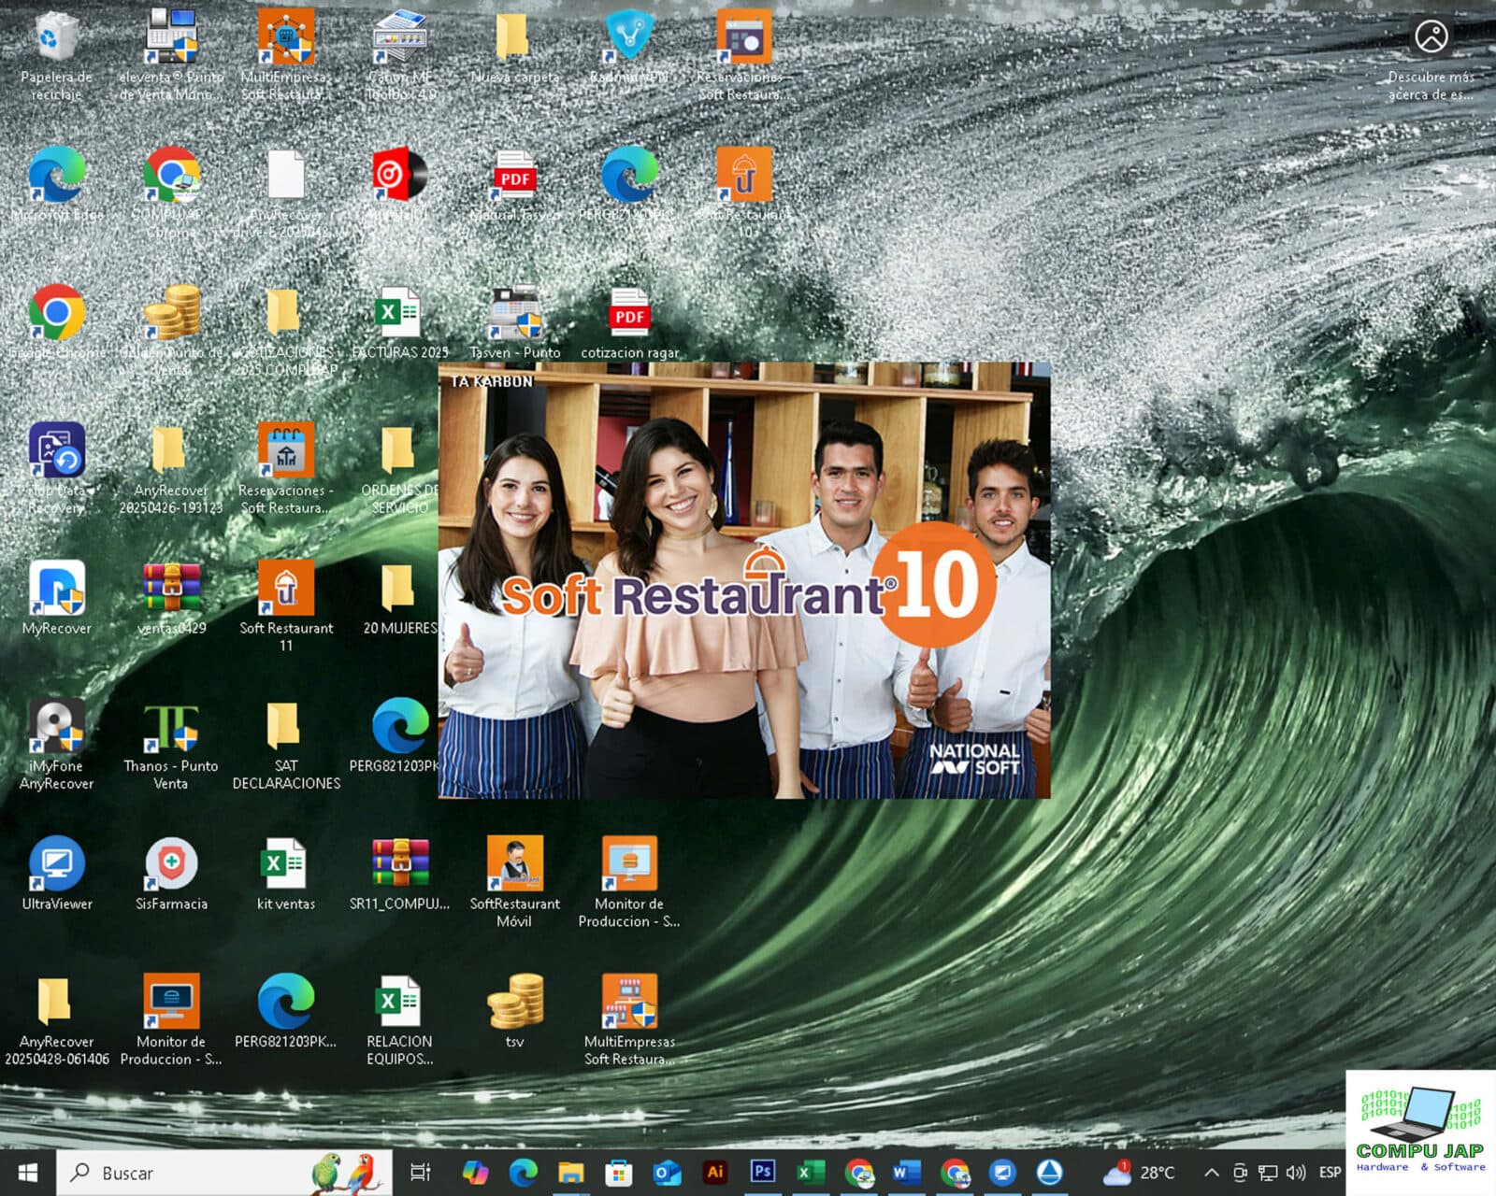Open Outlook from the taskbar

pyautogui.click(x=667, y=1173)
